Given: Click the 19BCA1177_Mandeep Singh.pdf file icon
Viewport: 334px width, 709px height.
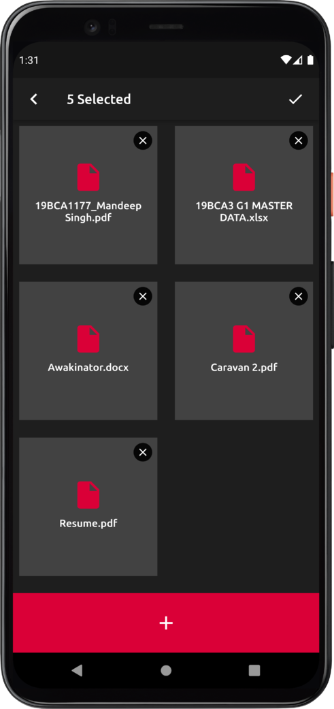Looking at the screenshot, I should click(88, 177).
